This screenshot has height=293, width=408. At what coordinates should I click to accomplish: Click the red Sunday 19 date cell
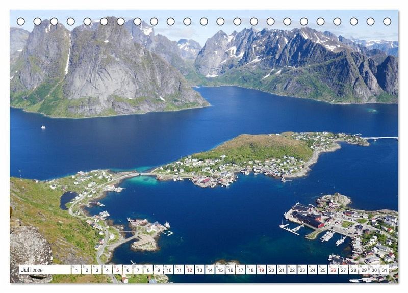coord(261,270)
